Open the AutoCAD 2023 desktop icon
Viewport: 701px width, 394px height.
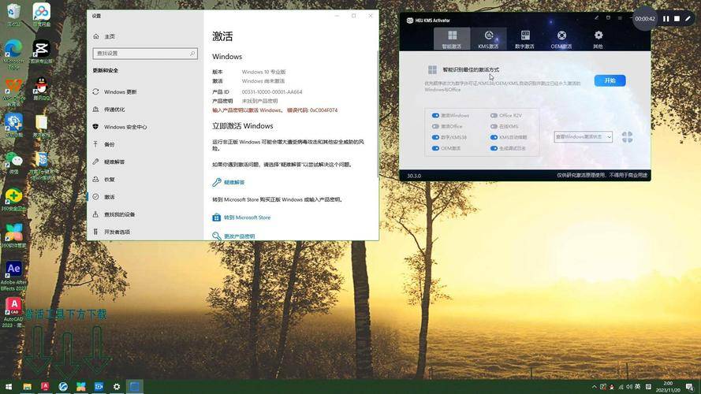(13, 312)
